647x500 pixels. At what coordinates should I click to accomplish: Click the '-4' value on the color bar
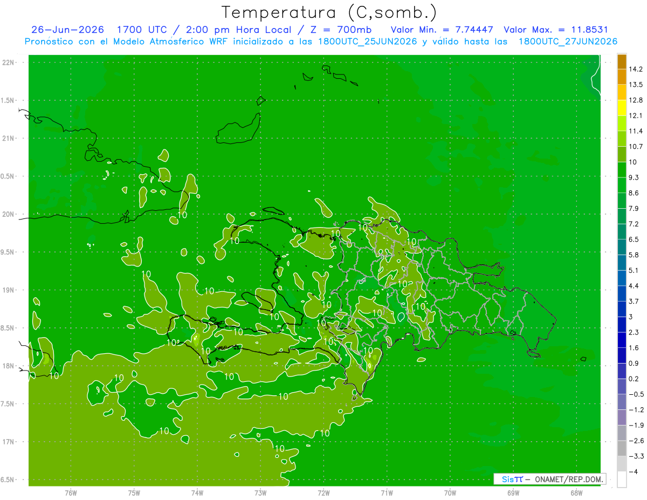tap(633, 472)
